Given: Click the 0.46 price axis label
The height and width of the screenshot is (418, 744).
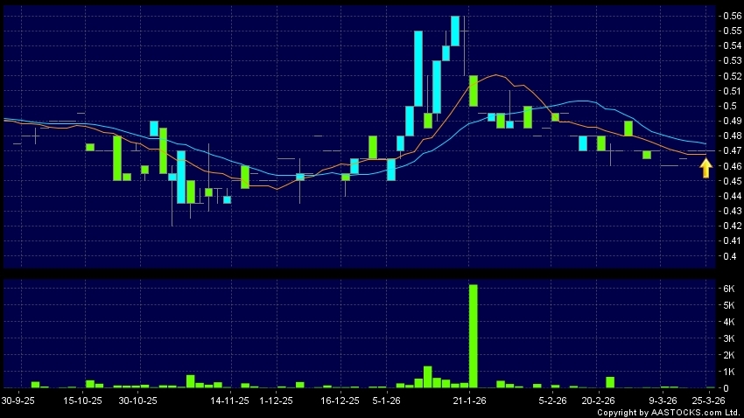Looking at the screenshot, I should coord(727,166).
